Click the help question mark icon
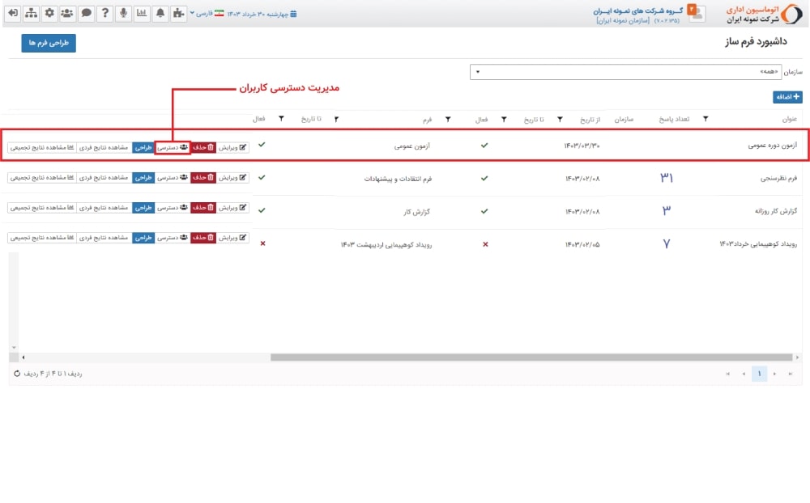The image size is (810, 503). 105,13
